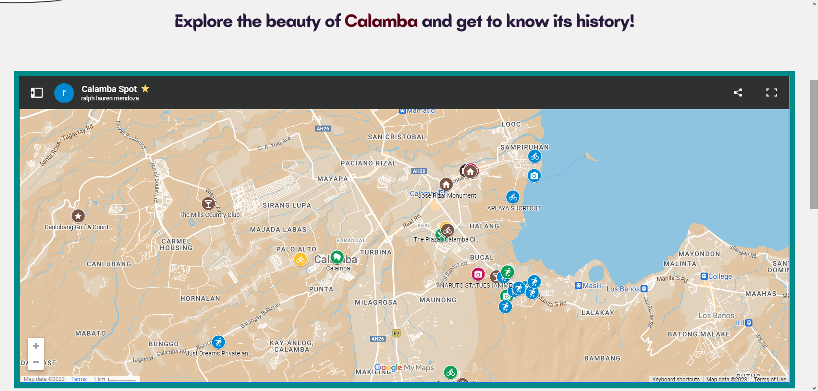
Task: Click the 'Jose Rizal Monument' label
Action: [447, 195]
